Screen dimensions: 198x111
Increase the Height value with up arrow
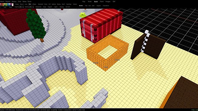coord(24,6)
